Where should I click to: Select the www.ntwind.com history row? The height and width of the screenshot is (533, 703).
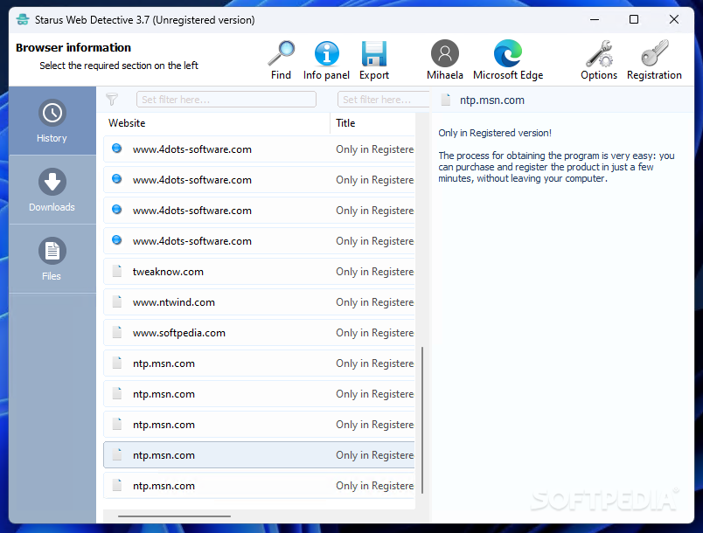coord(259,302)
